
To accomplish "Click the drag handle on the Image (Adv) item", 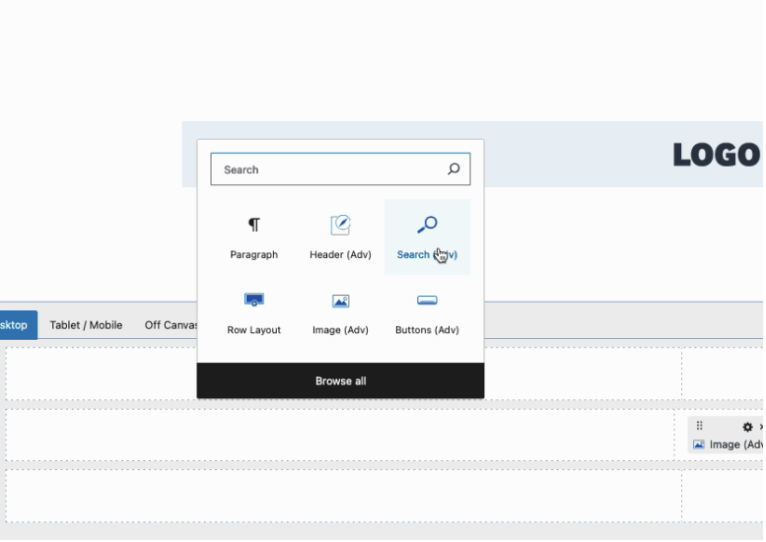I will (x=700, y=427).
